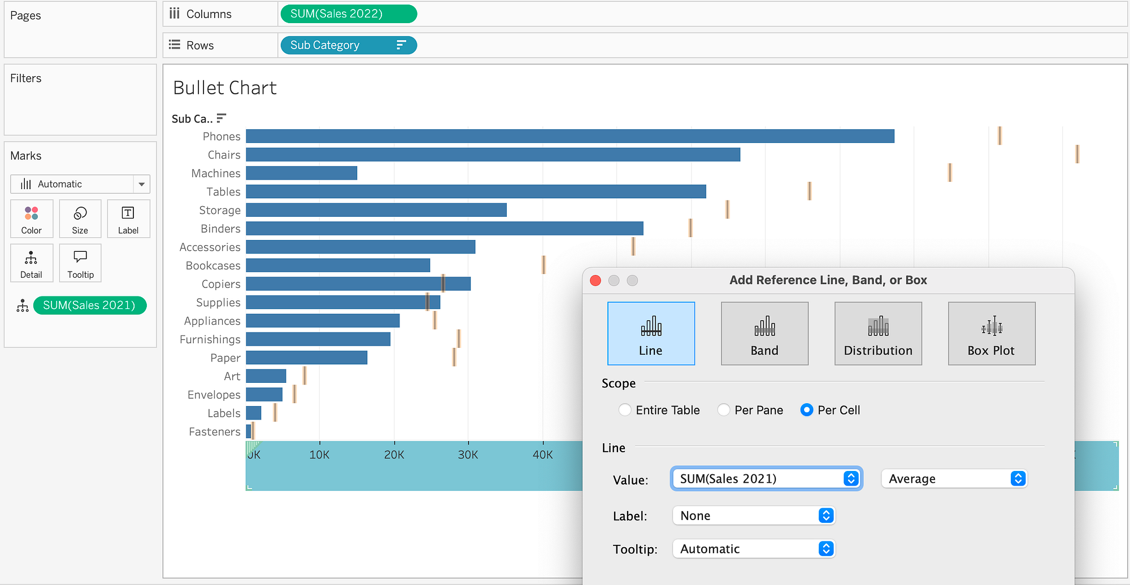Viewport: 1130px width, 585px height.
Task: Click the Furnishings row label
Action: pos(210,339)
